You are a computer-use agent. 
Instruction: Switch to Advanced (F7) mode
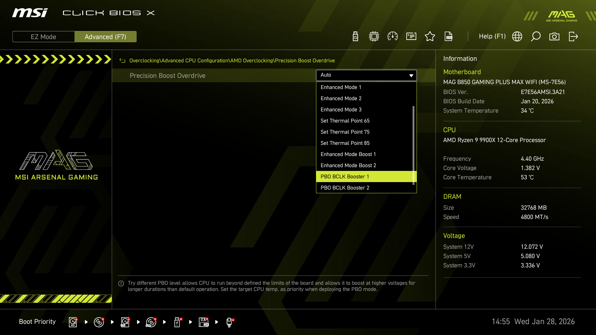[x=106, y=37]
